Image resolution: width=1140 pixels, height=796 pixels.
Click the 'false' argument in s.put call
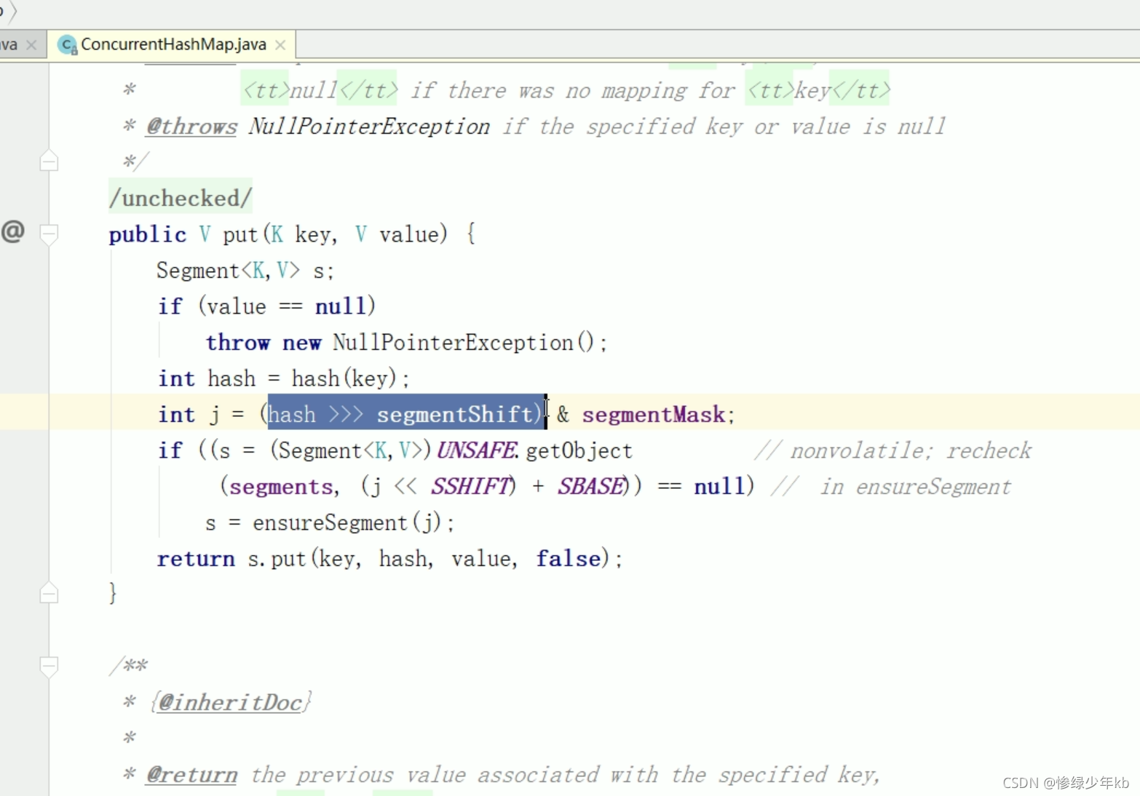[569, 558]
